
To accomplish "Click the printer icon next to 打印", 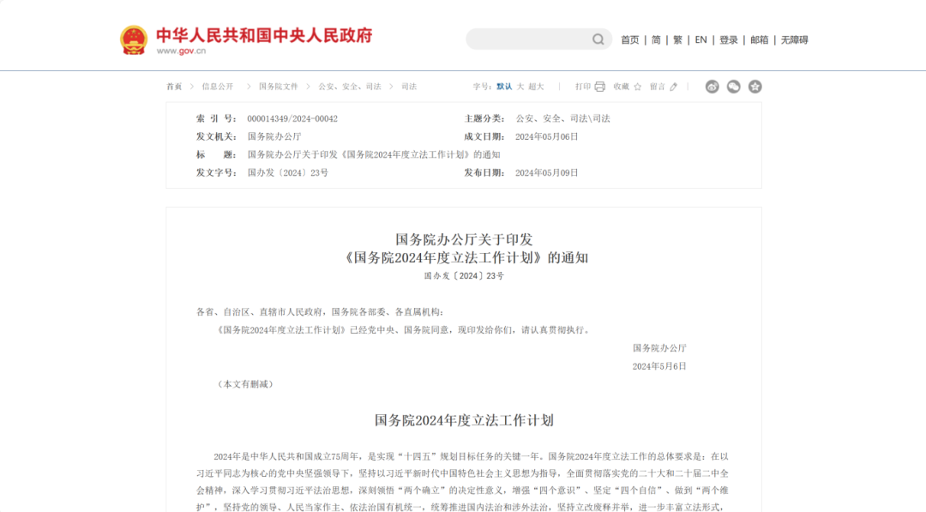I will [599, 86].
